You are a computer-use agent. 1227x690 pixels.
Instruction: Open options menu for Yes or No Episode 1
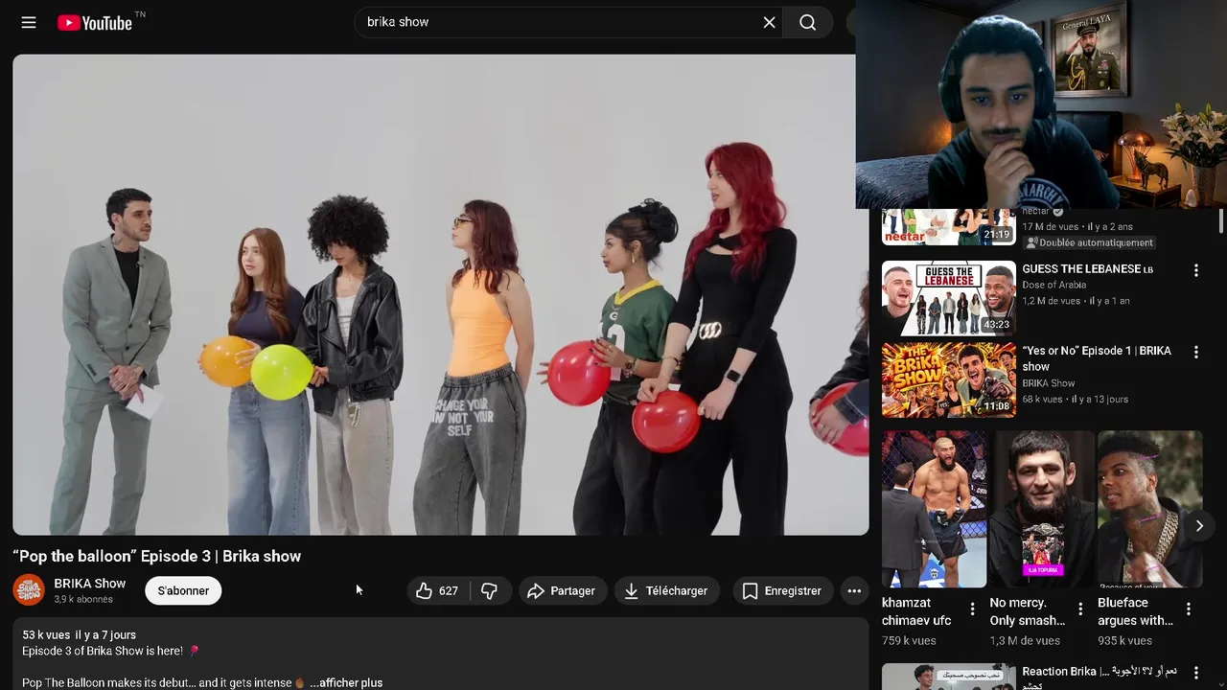(1195, 353)
